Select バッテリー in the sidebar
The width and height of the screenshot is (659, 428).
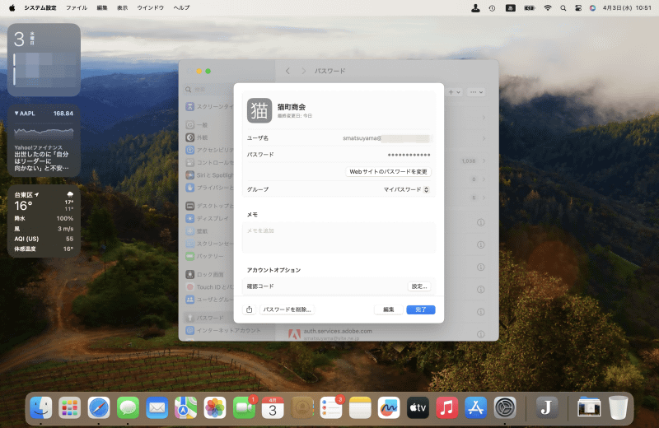click(206, 256)
